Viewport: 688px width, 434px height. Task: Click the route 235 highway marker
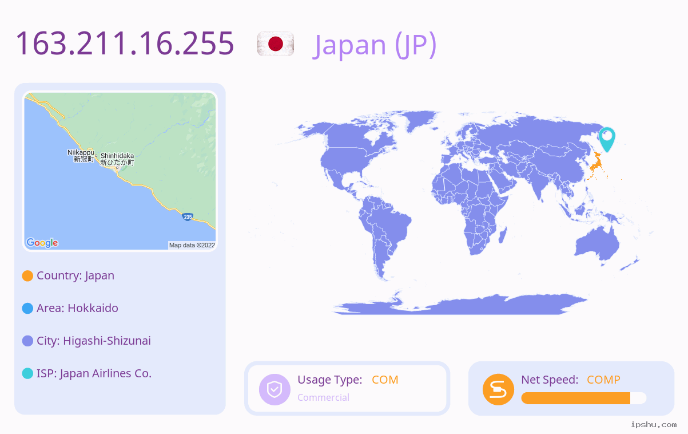pos(188,217)
